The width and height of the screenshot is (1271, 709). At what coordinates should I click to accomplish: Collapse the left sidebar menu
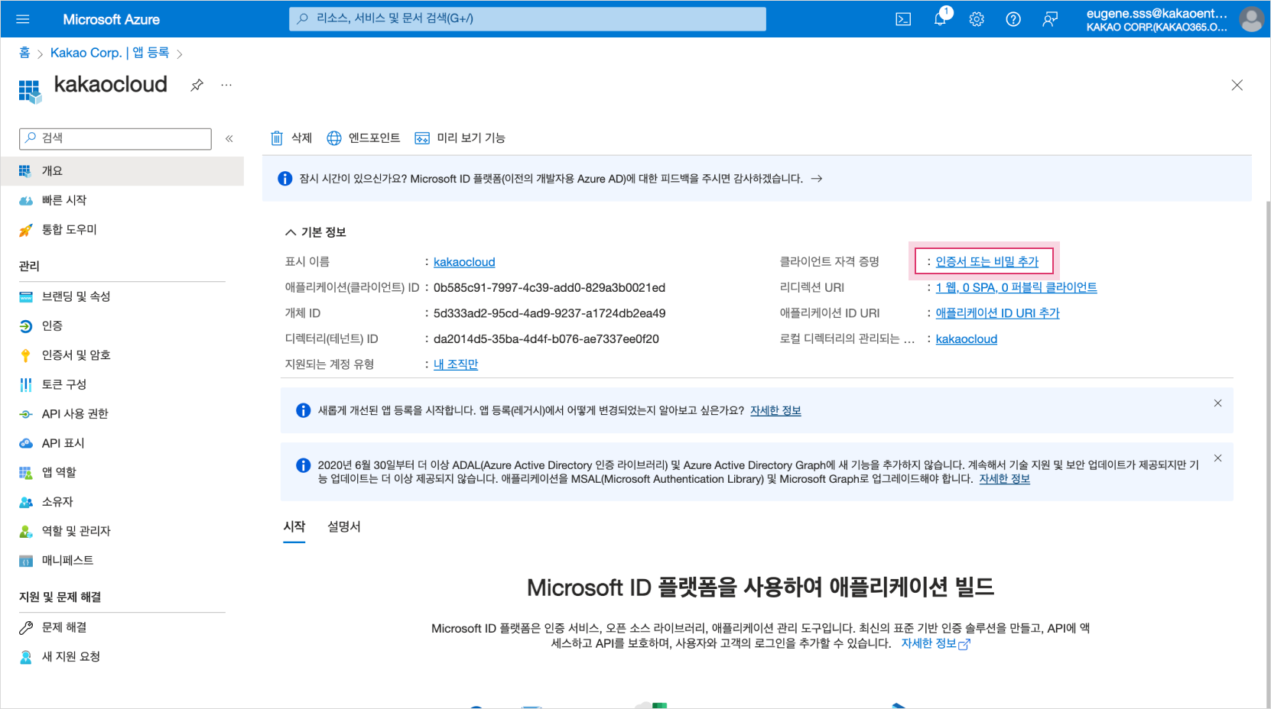[229, 138]
